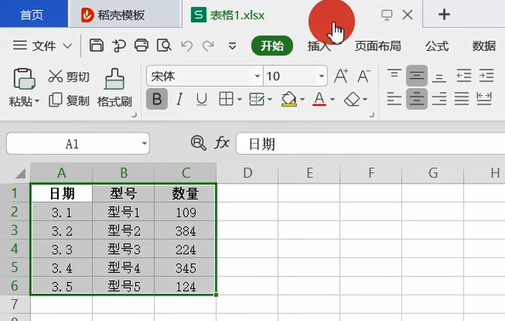The image size is (505, 321).
Task: Open the font settings dialog launcher
Action: pos(372,115)
